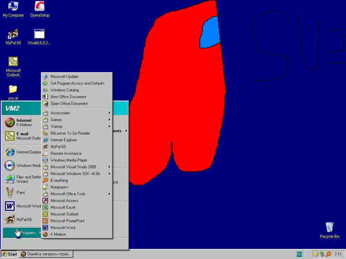346x259 pixels.
Task: Open E-mail Microsoft Outlook pinned item
Action: [22, 136]
